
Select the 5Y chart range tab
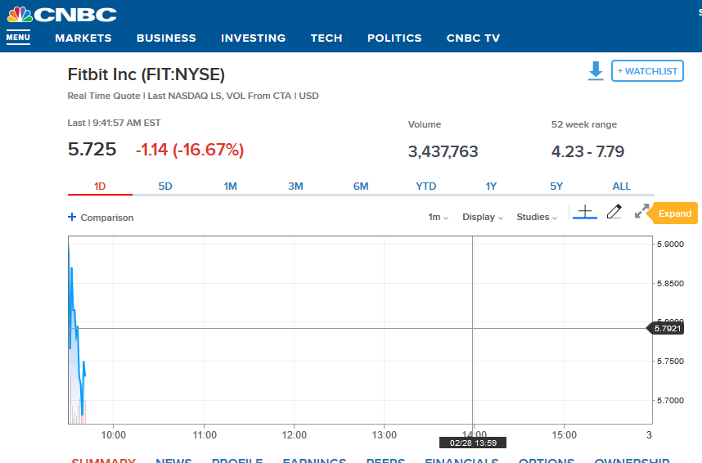[556, 187]
